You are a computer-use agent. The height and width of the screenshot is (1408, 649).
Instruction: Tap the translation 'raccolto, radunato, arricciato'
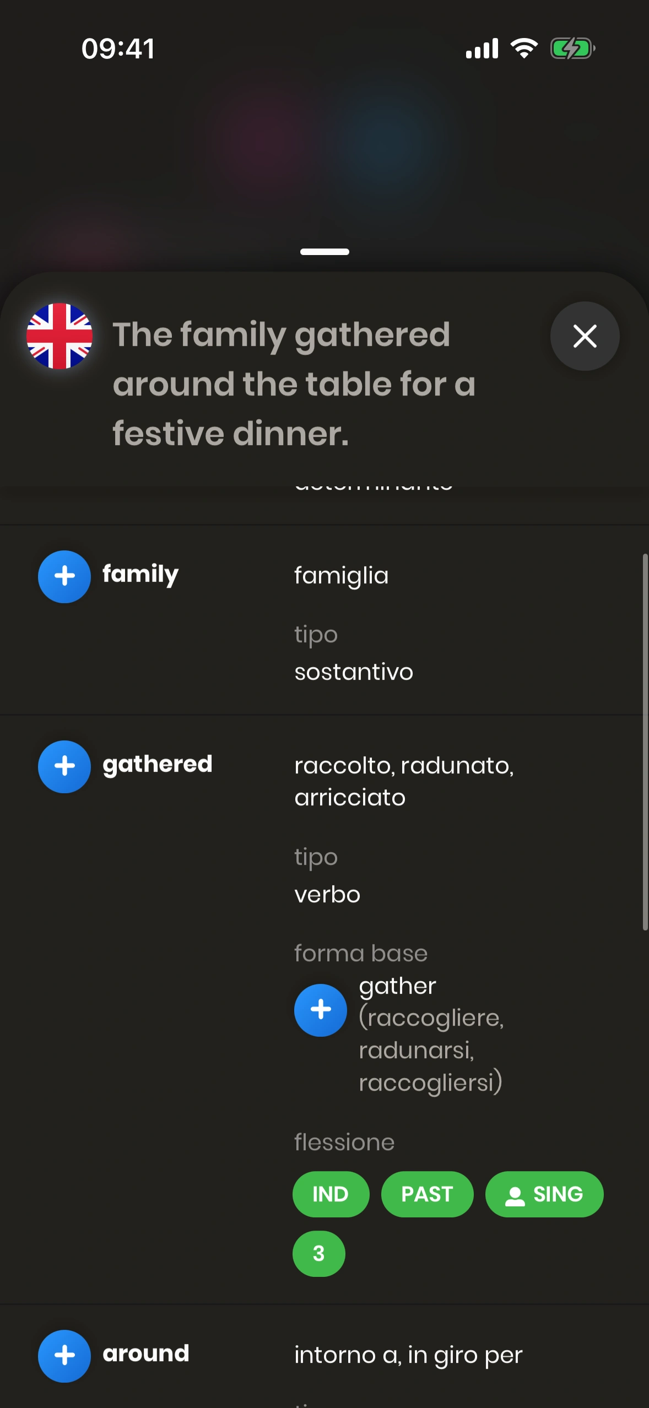(404, 781)
